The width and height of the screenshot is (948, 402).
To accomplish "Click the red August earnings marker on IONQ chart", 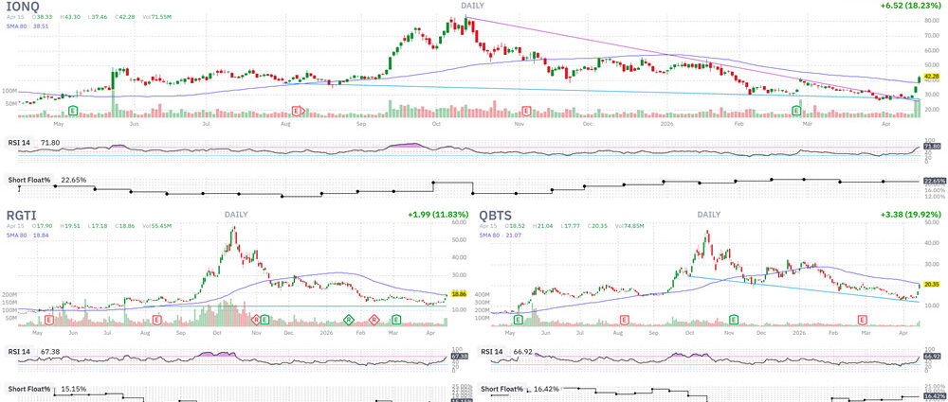I will [x=298, y=111].
